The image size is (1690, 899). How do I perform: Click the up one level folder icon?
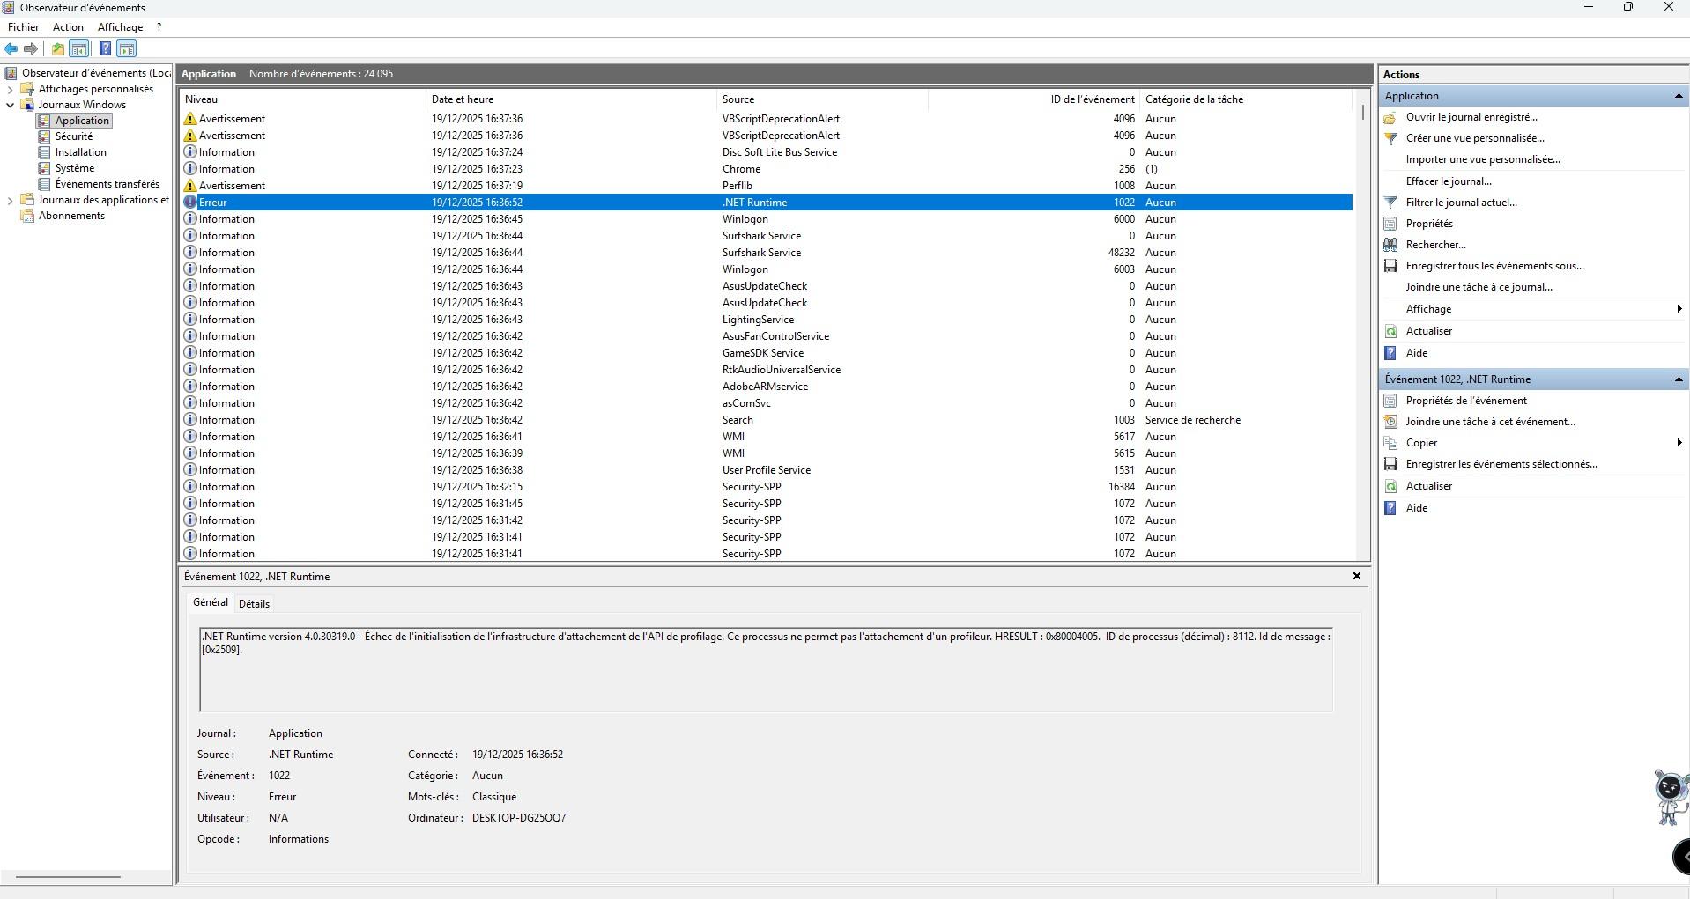click(x=57, y=49)
